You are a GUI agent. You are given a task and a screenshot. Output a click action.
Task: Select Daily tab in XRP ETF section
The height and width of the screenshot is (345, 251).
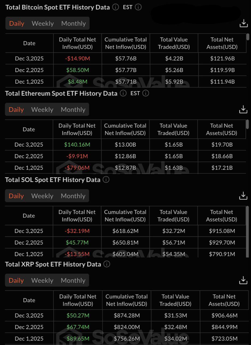coord(16,281)
